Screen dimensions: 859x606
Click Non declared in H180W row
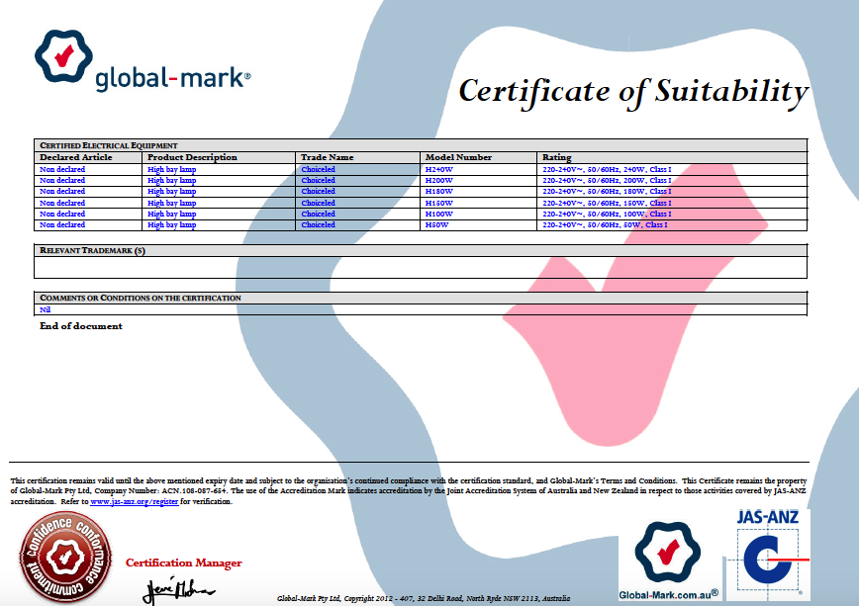click(62, 192)
